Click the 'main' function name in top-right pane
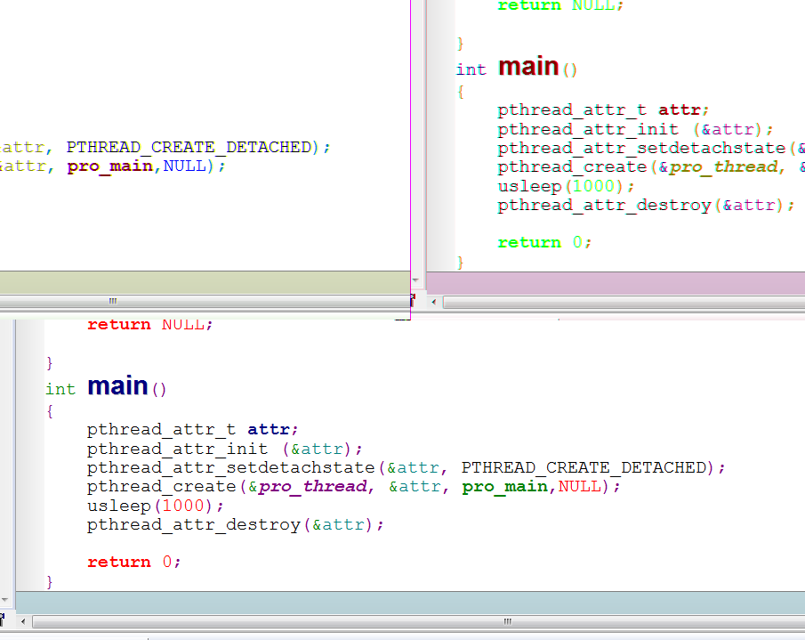Viewport: 805px width, 640px height. 528,66
